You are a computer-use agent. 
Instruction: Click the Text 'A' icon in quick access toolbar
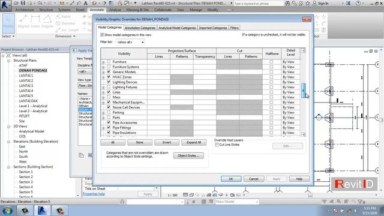coord(86,3)
